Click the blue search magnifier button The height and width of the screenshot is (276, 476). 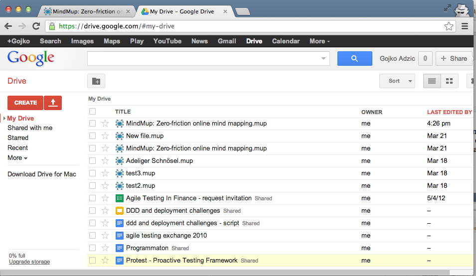point(354,58)
